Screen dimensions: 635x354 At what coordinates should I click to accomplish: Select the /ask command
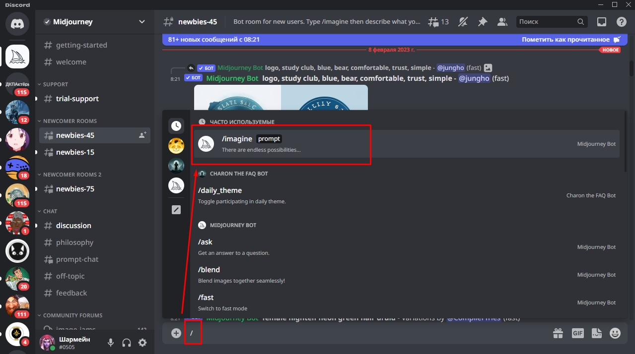coord(407,247)
